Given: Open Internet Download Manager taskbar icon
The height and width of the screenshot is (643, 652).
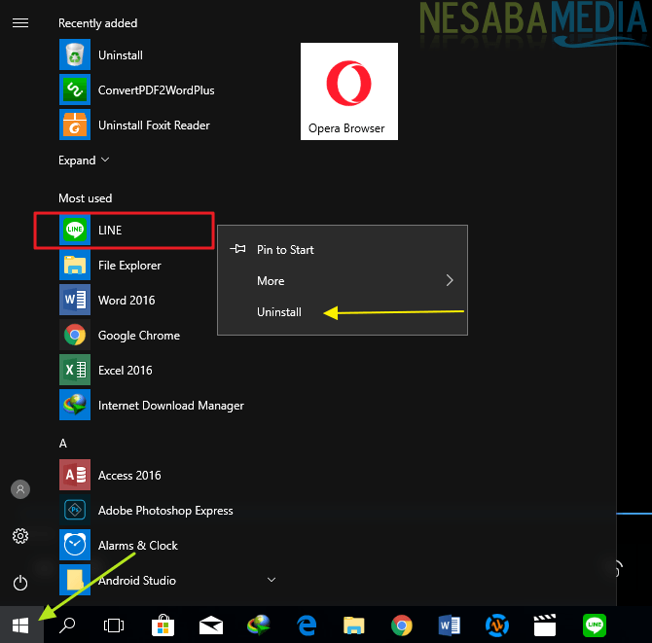Looking at the screenshot, I should coord(259,625).
